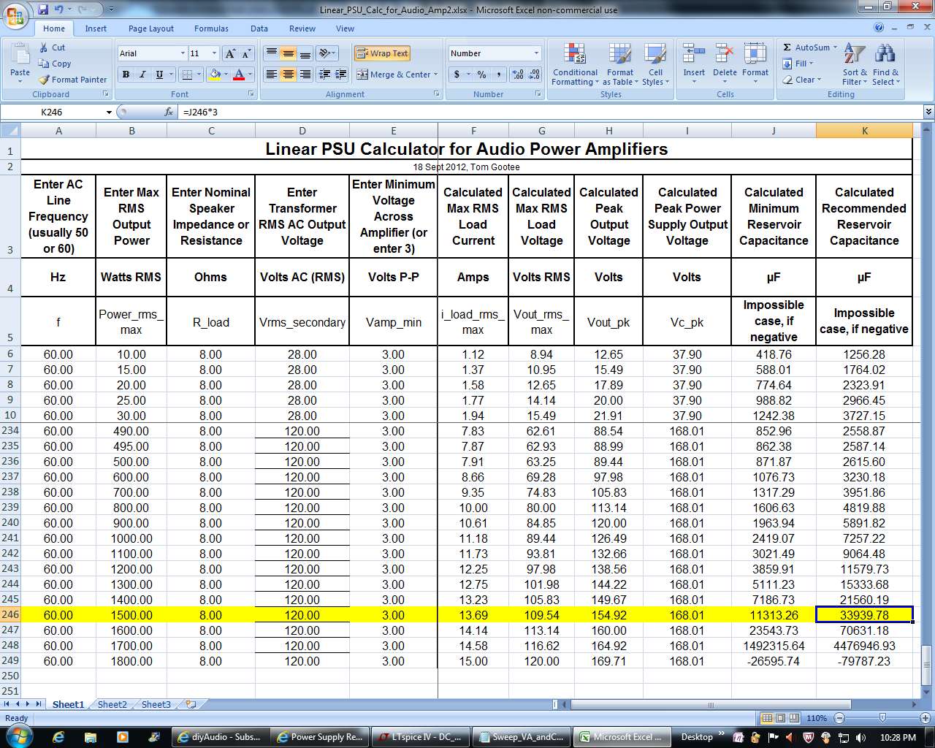
Task: Switch to Sheet2 worksheet tab
Action: click(112, 704)
